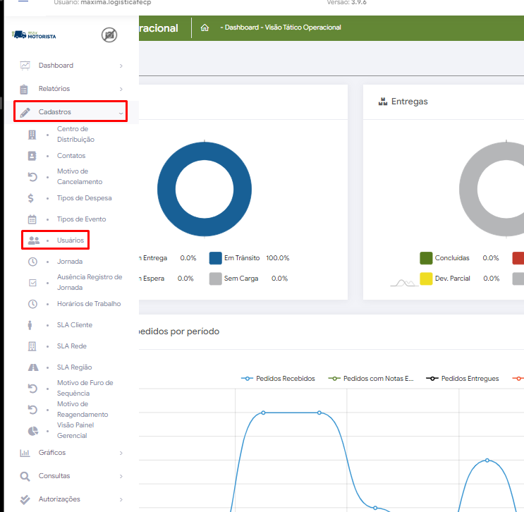Open the Gráficos menu item
The image size is (524, 512).
point(52,453)
